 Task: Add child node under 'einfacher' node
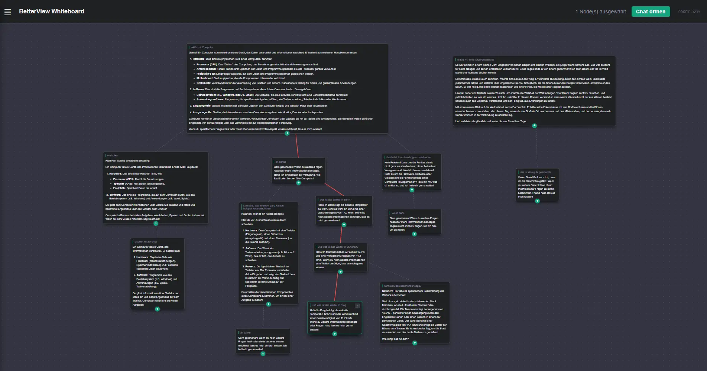pos(156,223)
